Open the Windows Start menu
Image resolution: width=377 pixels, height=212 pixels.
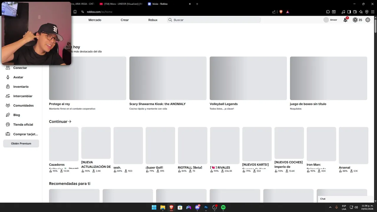pyautogui.click(x=154, y=207)
